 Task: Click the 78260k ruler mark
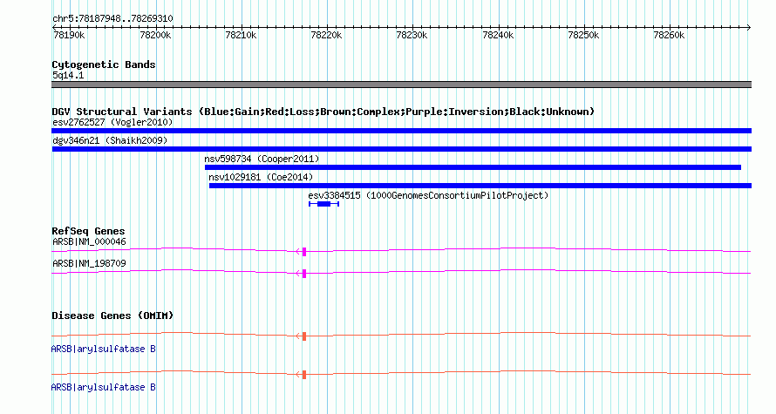[669, 35]
